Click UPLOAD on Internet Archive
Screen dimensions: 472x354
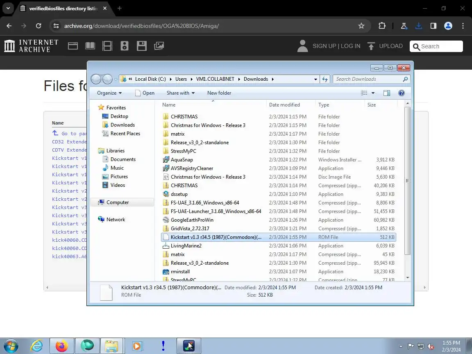[x=385, y=46]
